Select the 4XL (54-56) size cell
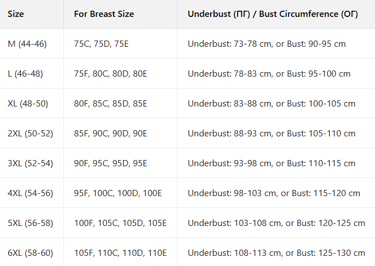Screen dimensions: 375x266 click(30, 193)
